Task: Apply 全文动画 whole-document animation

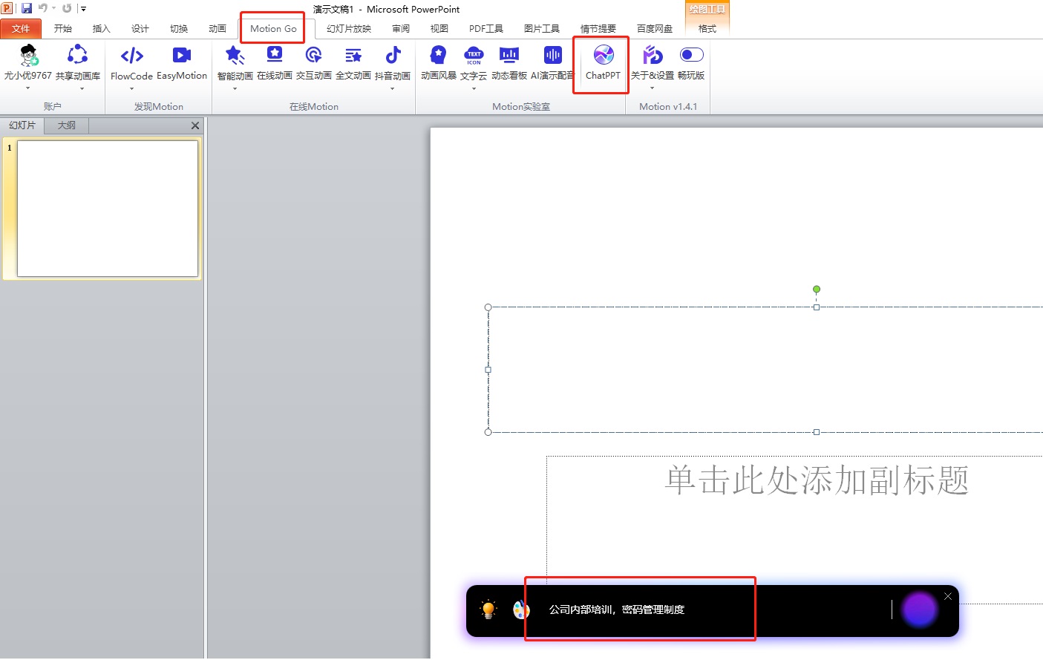Action: click(x=353, y=62)
